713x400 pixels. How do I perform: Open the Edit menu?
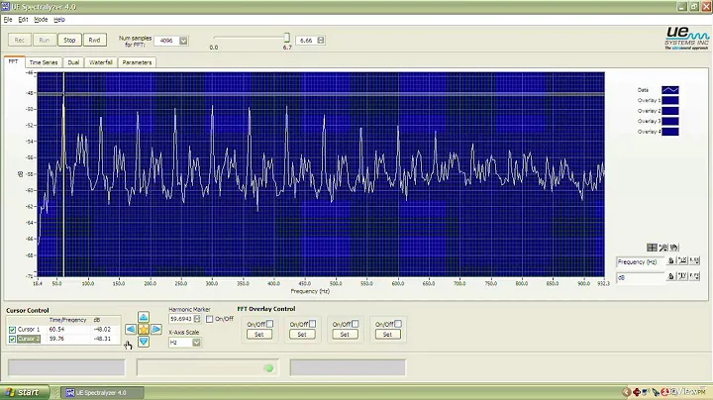point(23,20)
